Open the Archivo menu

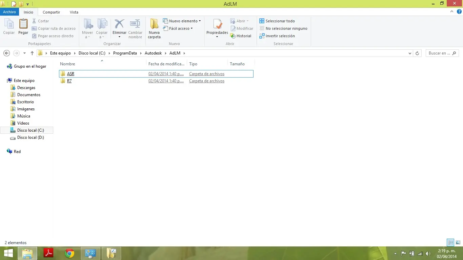9,12
